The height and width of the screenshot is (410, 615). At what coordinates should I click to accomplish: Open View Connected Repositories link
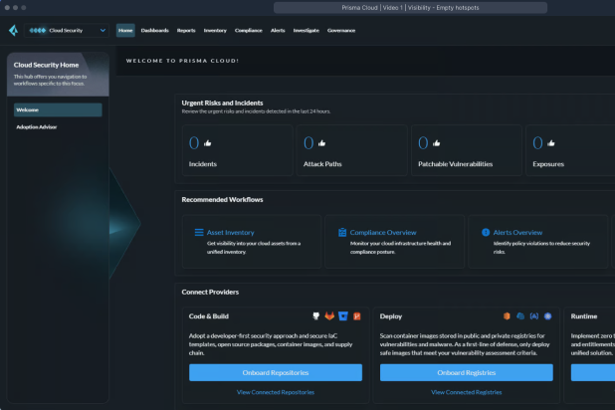pyautogui.click(x=276, y=392)
